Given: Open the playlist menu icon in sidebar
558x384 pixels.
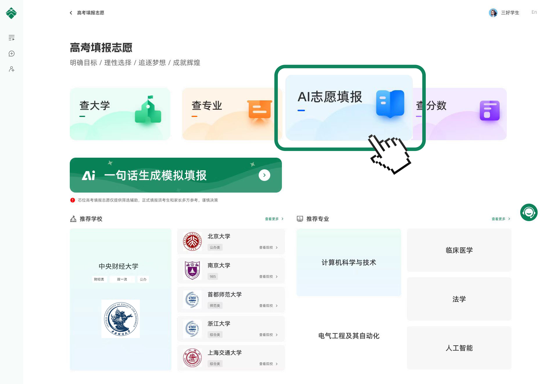Looking at the screenshot, I should click(x=12, y=38).
